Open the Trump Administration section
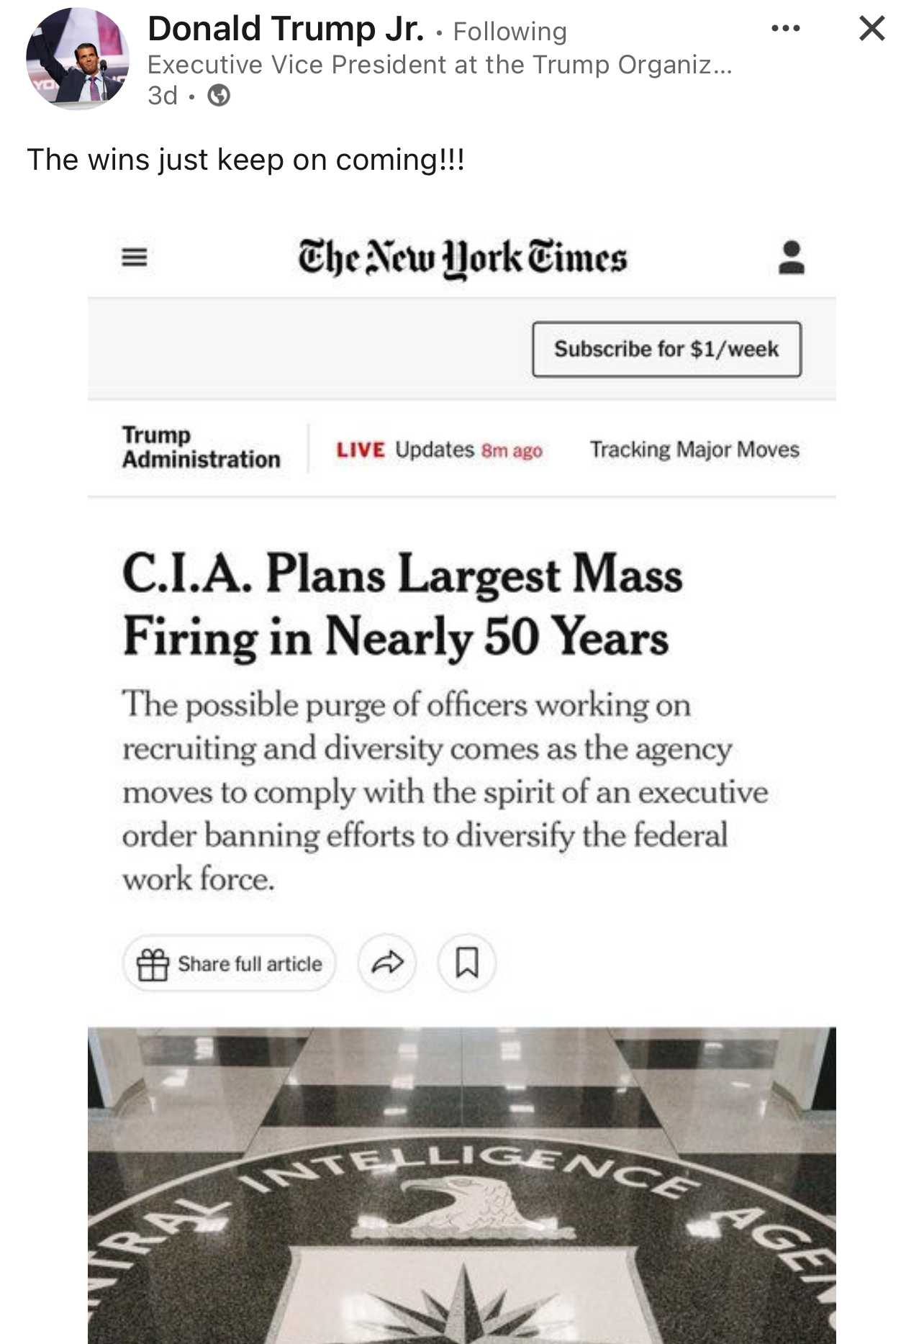924x1344 pixels. (x=201, y=448)
